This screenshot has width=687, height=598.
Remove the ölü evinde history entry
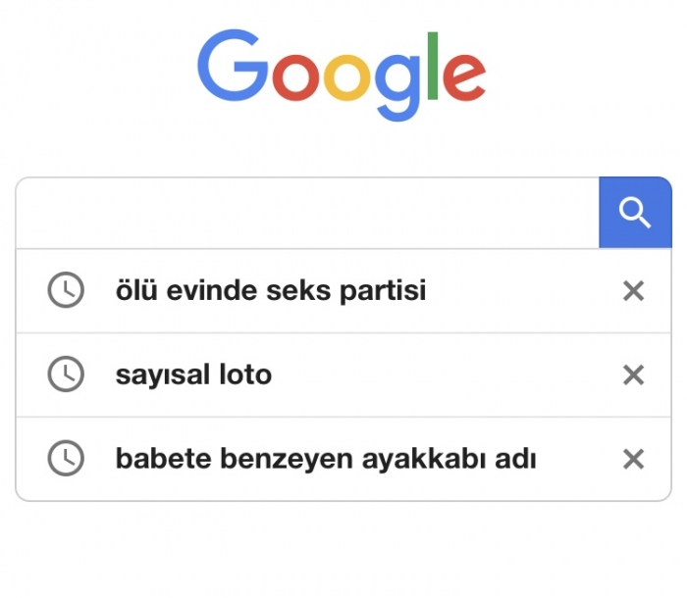[x=634, y=291]
